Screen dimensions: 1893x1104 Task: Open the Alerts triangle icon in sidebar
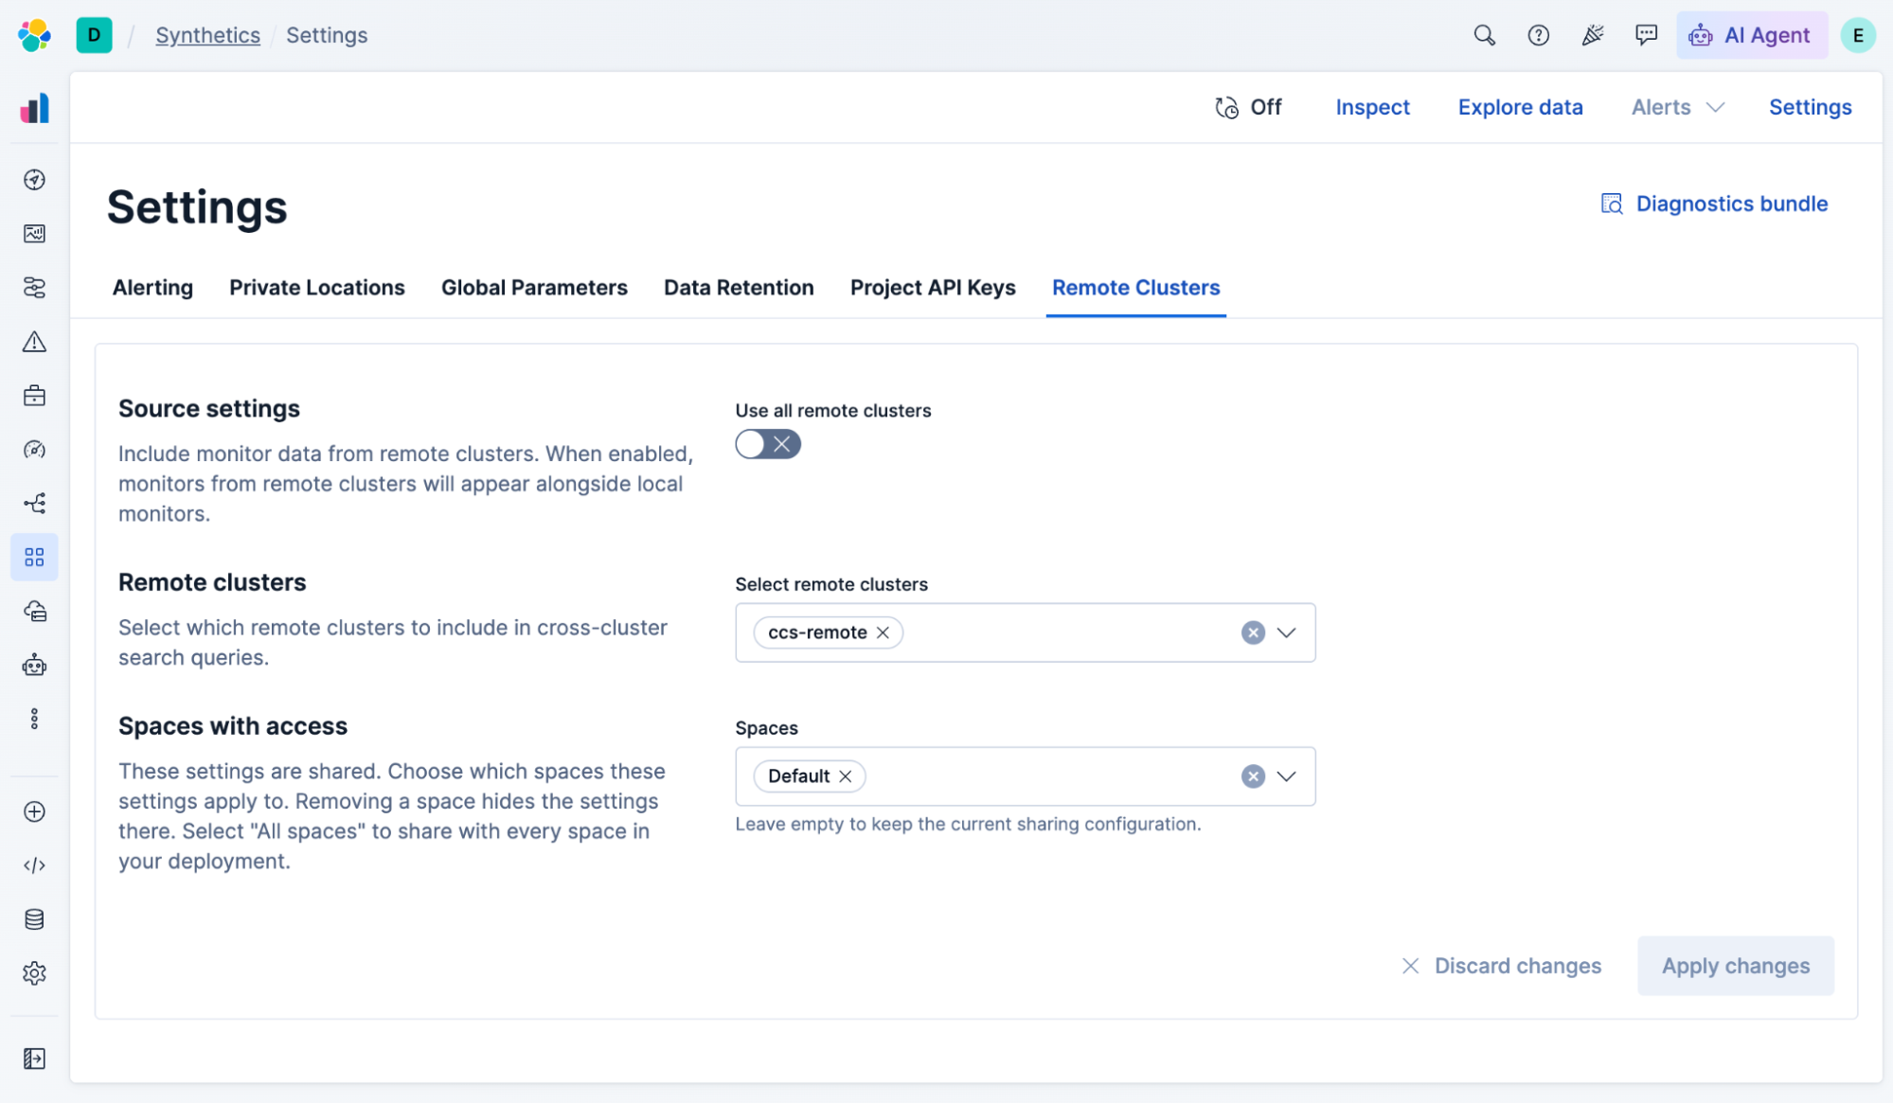tap(34, 341)
